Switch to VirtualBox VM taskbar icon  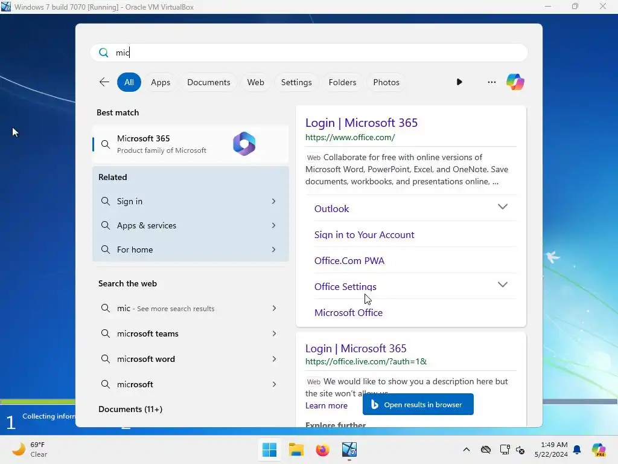click(x=349, y=449)
